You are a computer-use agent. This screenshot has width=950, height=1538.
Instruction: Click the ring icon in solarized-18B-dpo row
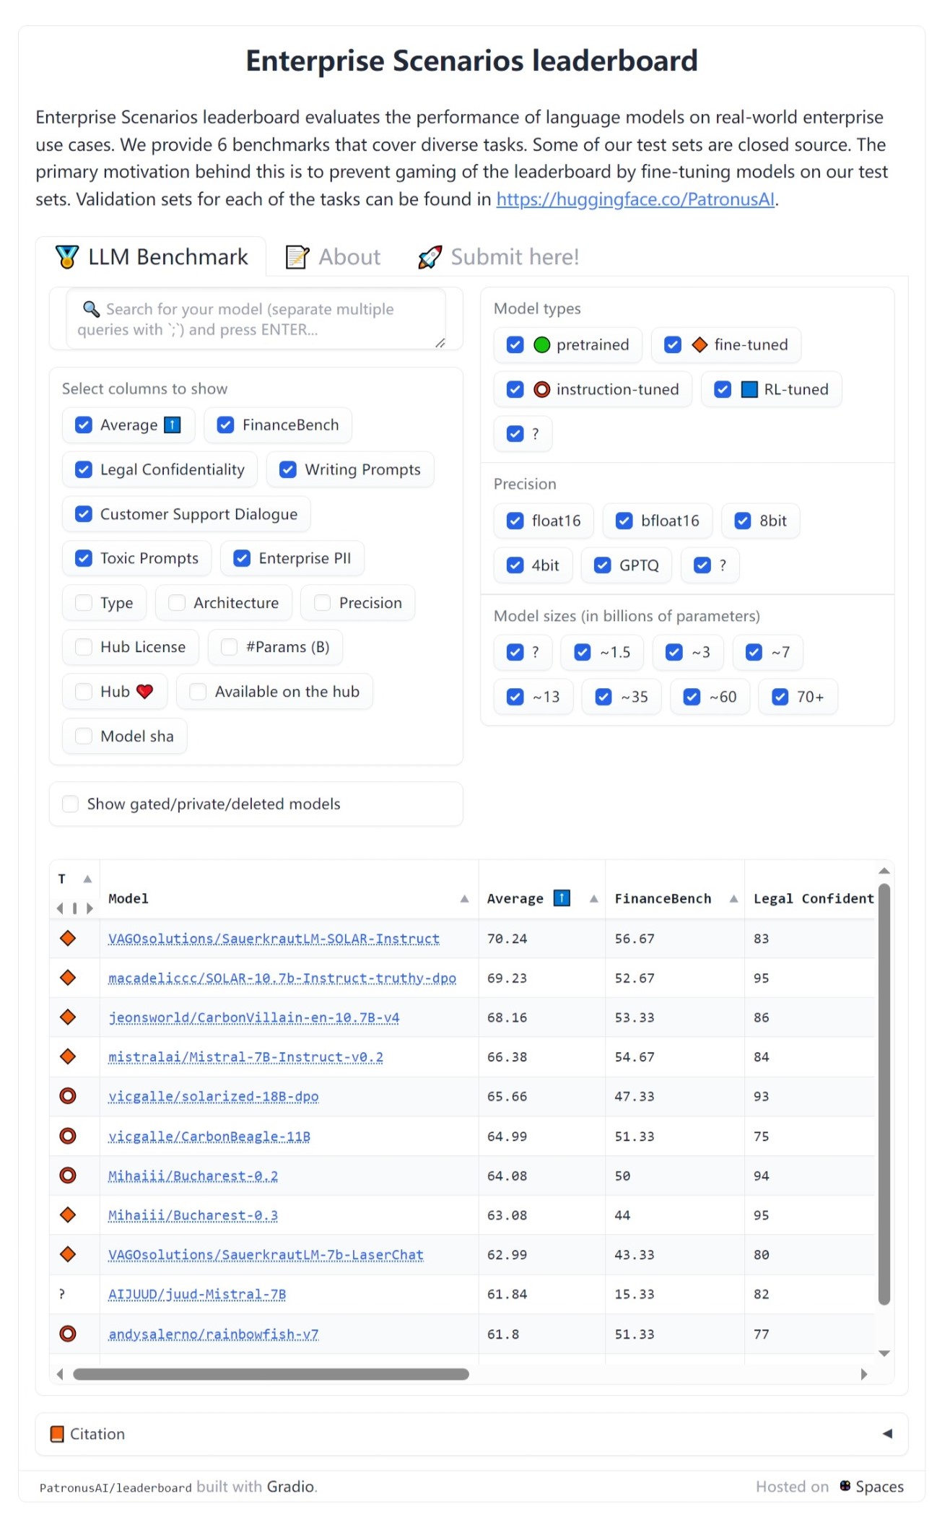click(68, 1096)
